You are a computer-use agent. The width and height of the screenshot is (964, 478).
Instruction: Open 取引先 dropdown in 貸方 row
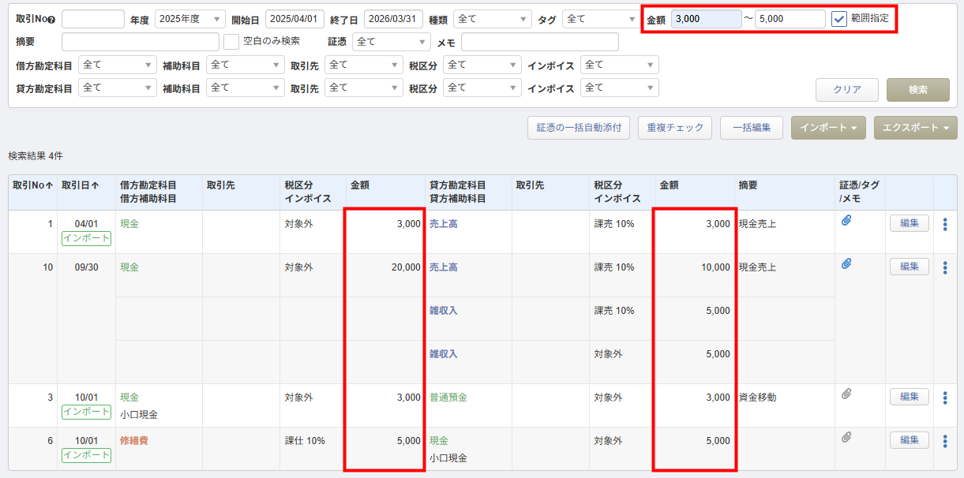[x=363, y=88]
